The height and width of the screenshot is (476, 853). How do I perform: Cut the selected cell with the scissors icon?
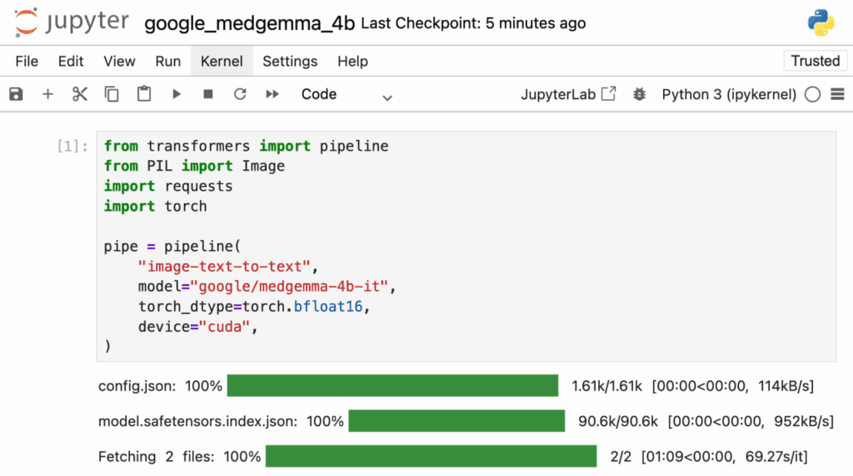point(80,94)
